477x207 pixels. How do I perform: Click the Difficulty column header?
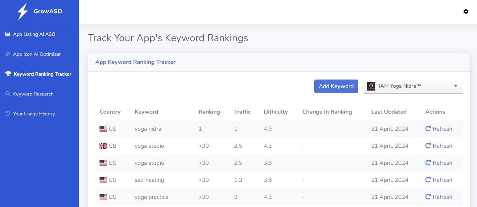point(275,112)
